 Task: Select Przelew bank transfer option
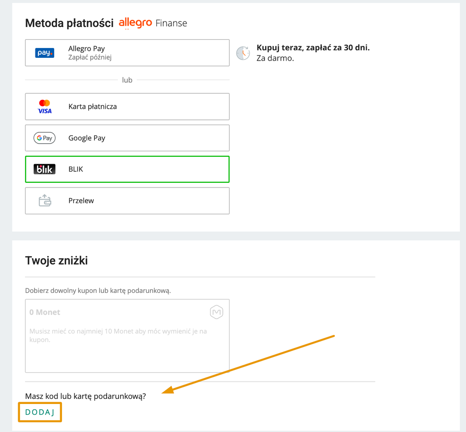tap(127, 201)
